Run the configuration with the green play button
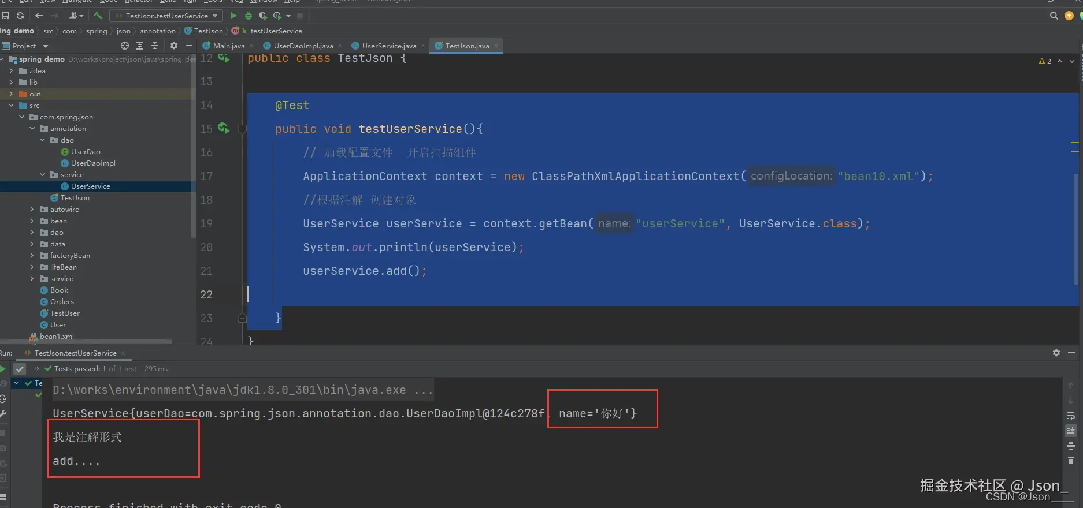Image resolution: width=1083 pixels, height=508 pixels. click(x=233, y=16)
